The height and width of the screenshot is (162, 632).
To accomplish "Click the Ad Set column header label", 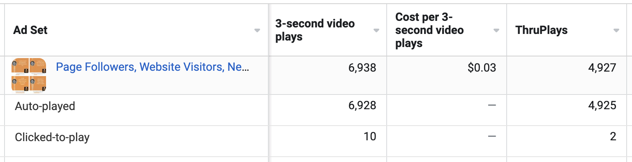I will [x=30, y=30].
